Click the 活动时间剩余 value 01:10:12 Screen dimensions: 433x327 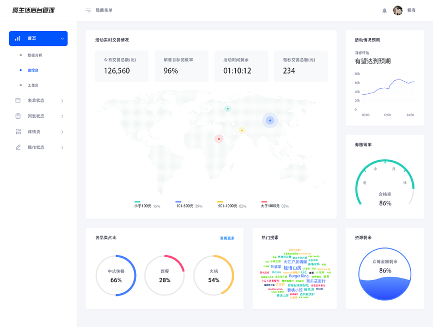pyautogui.click(x=237, y=71)
